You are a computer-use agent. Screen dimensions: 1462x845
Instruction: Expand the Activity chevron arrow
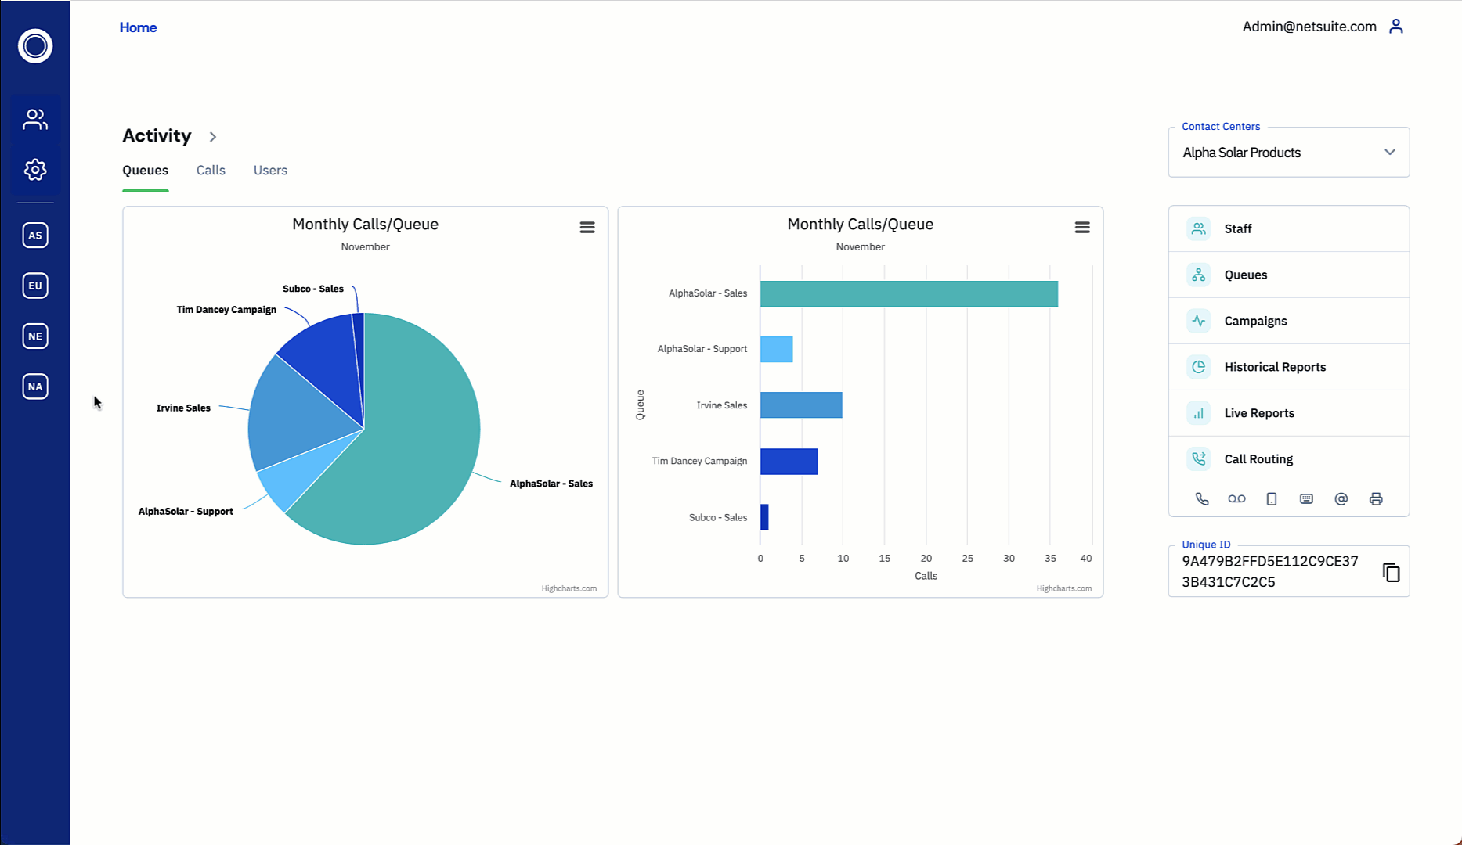pyautogui.click(x=213, y=137)
